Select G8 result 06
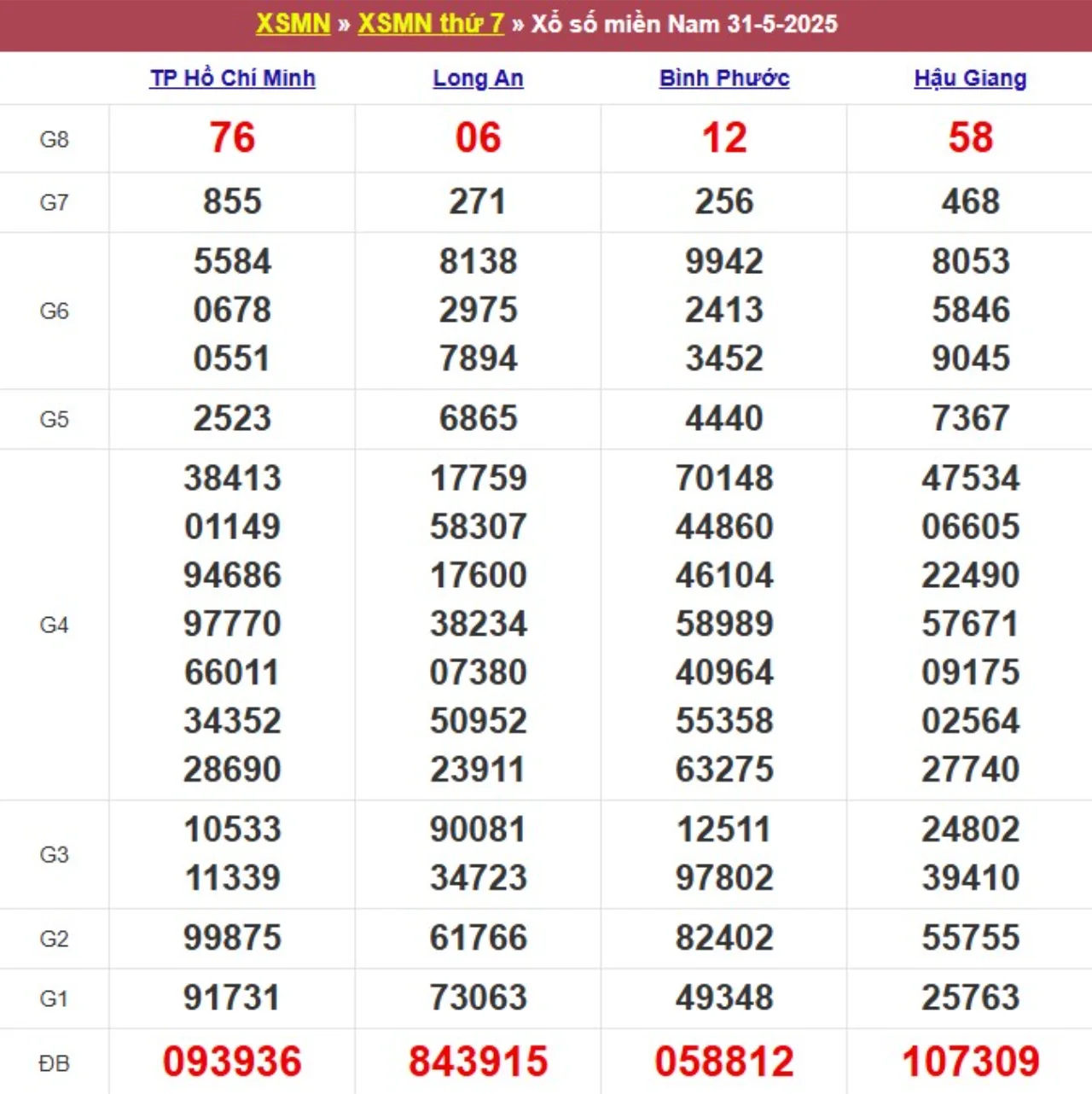 [x=478, y=138]
